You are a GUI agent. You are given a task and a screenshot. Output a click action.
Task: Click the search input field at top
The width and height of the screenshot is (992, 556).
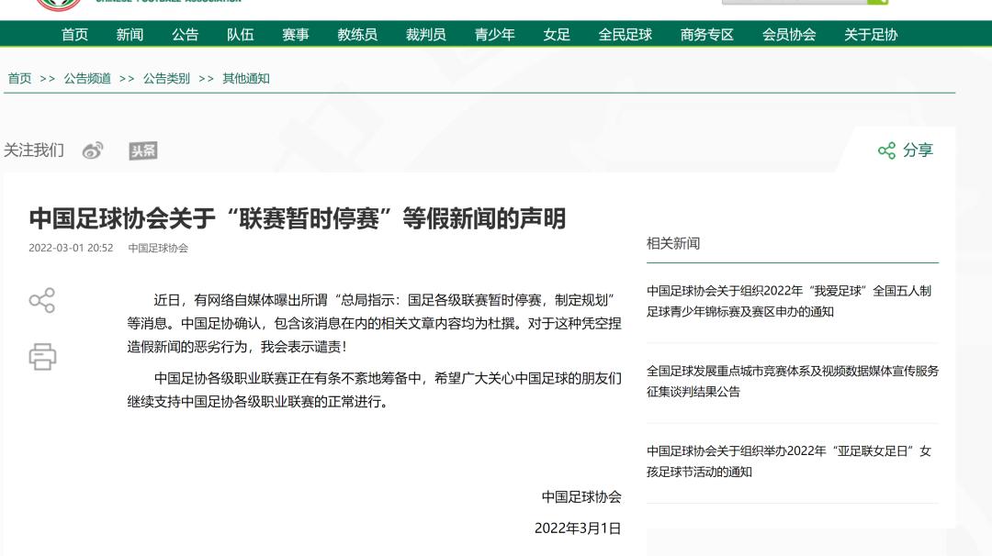[795, 2]
